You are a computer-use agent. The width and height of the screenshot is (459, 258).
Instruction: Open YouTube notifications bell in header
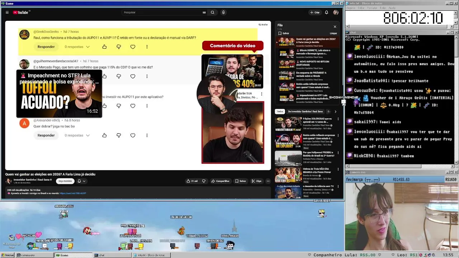[326, 12]
